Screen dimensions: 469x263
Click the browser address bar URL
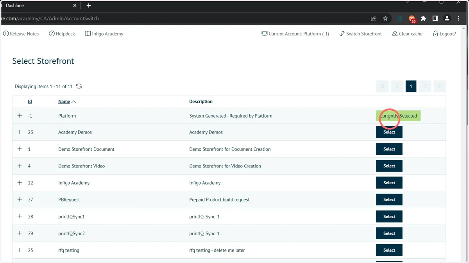pos(50,18)
